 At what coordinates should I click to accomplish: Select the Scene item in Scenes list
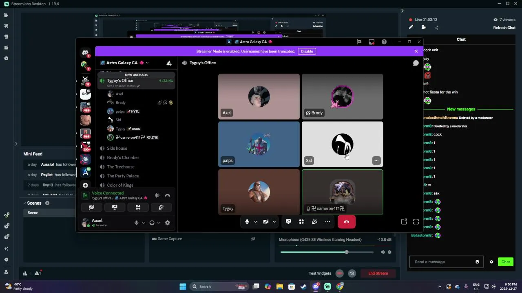[x=50, y=213]
